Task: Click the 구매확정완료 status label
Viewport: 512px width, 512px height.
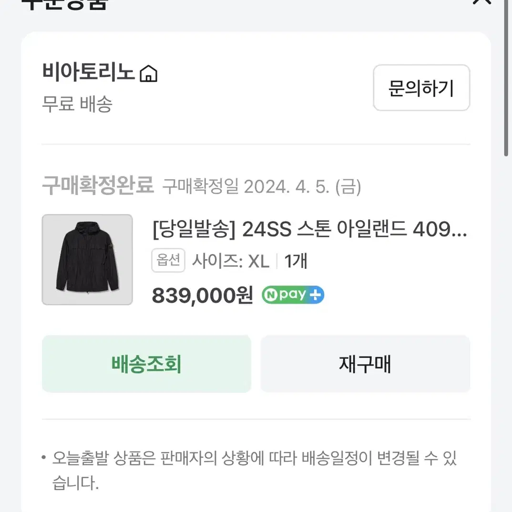Action: [98, 185]
